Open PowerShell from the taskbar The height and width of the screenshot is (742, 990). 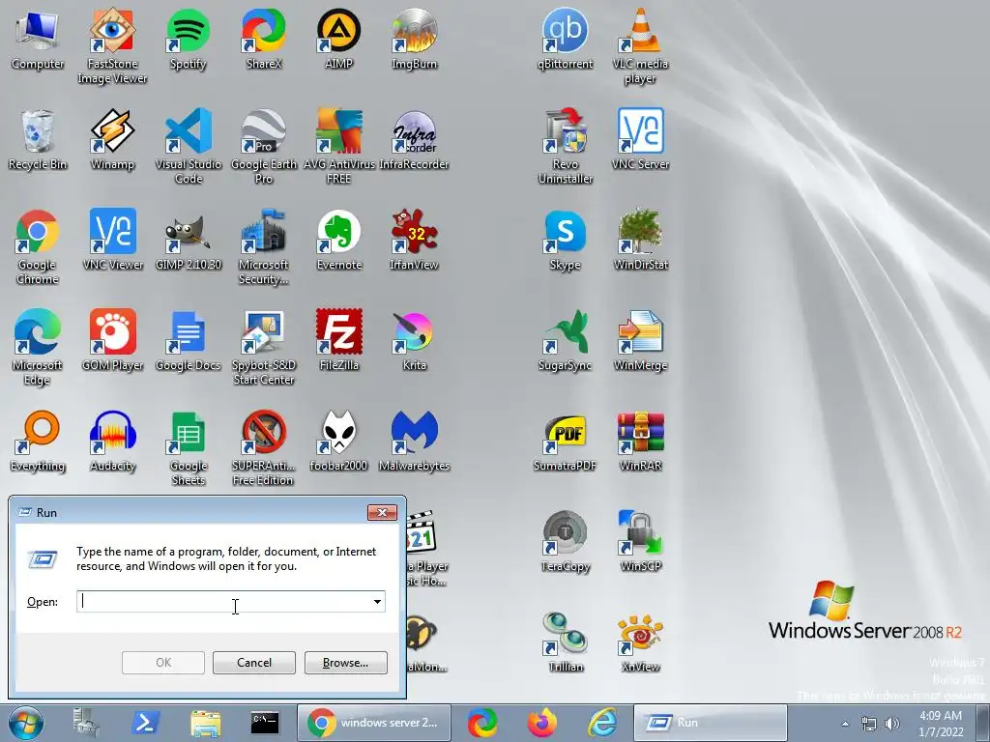(x=145, y=723)
